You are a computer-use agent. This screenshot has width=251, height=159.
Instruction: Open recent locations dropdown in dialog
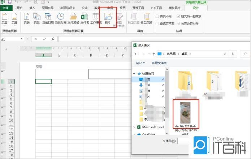click(x=149, y=54)
